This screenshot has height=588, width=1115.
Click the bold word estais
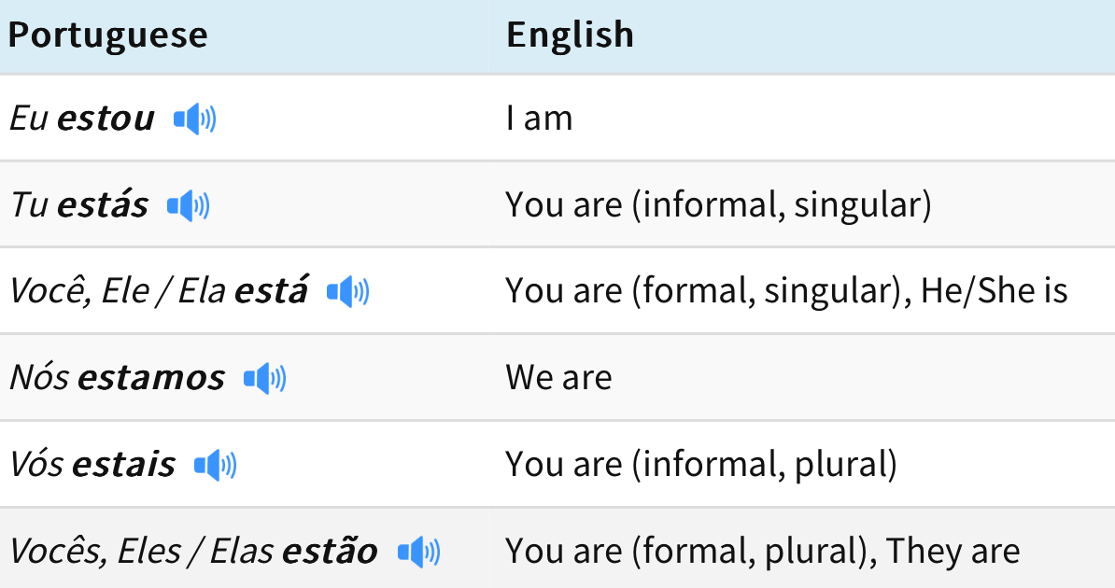click(123, 465)
